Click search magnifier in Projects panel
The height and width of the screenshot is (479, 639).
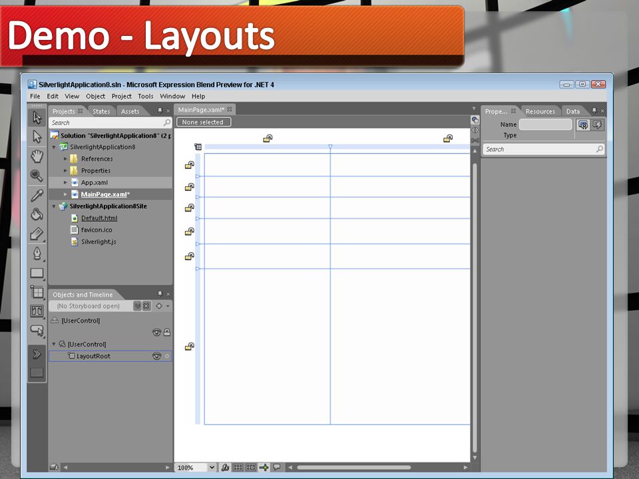pyautogui.click(x=166, y=122)
